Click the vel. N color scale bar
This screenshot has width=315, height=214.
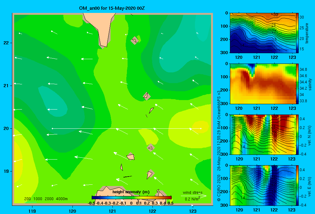point(297,134)
